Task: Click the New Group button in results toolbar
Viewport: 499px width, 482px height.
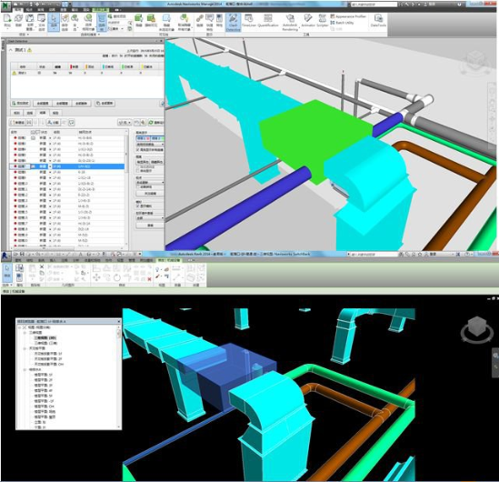Action: point(17,122)
